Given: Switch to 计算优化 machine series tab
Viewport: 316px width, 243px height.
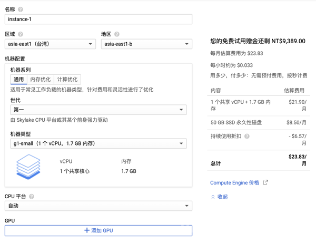Looking at the screenshot, I should click(x=67, y=80).
